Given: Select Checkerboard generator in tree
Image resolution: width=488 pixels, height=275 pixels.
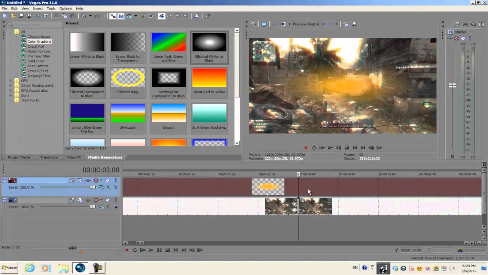Looking at the screenshot, I should tap(39, 37).
